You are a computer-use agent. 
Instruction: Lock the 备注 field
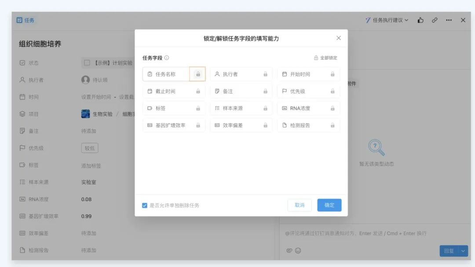[x=265, y=91]
